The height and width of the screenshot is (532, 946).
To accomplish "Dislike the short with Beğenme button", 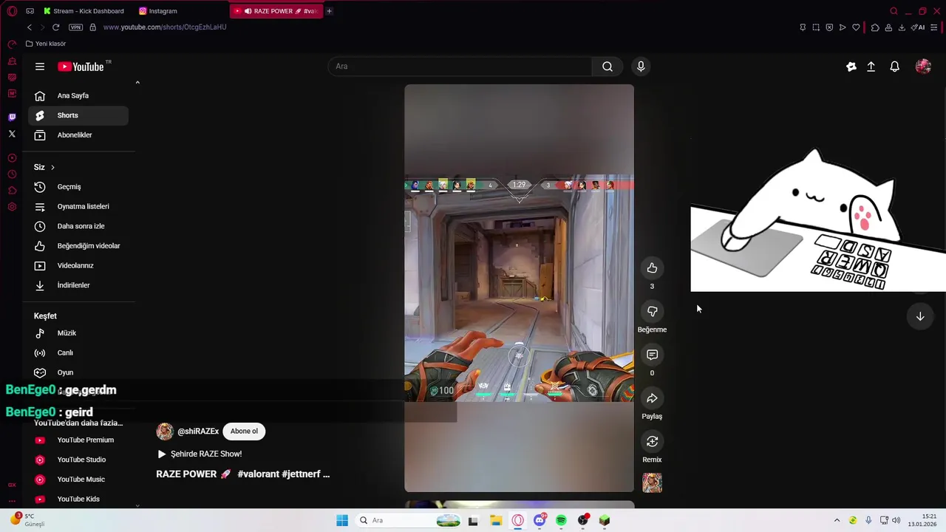I will (652, 312).
